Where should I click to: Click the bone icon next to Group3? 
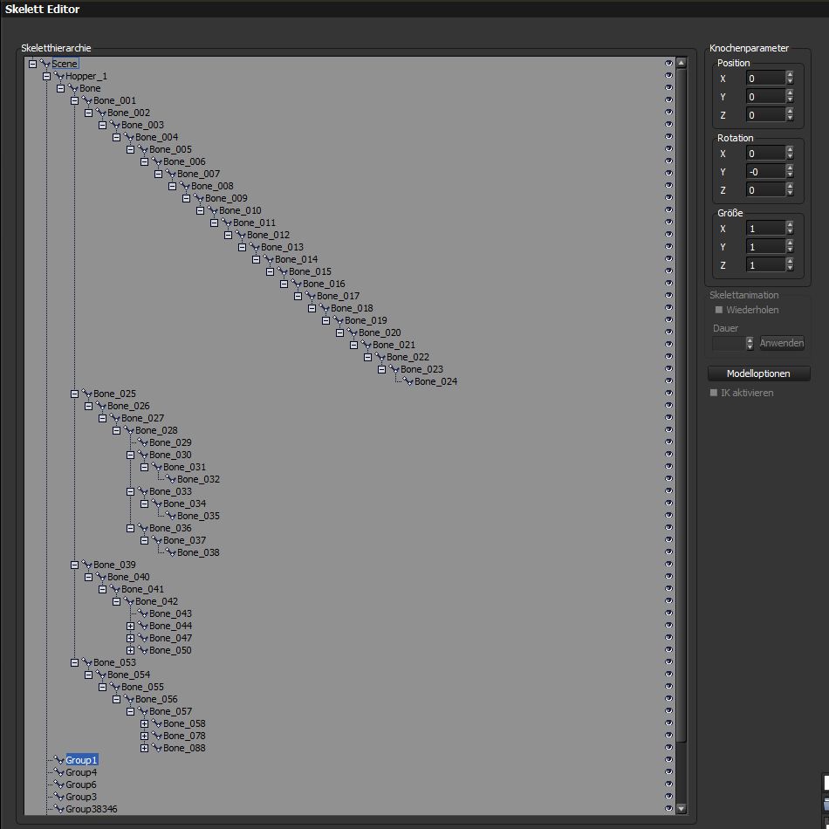(x=58, y=797)
